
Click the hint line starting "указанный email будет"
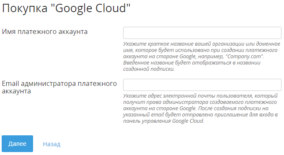[201, 115]
